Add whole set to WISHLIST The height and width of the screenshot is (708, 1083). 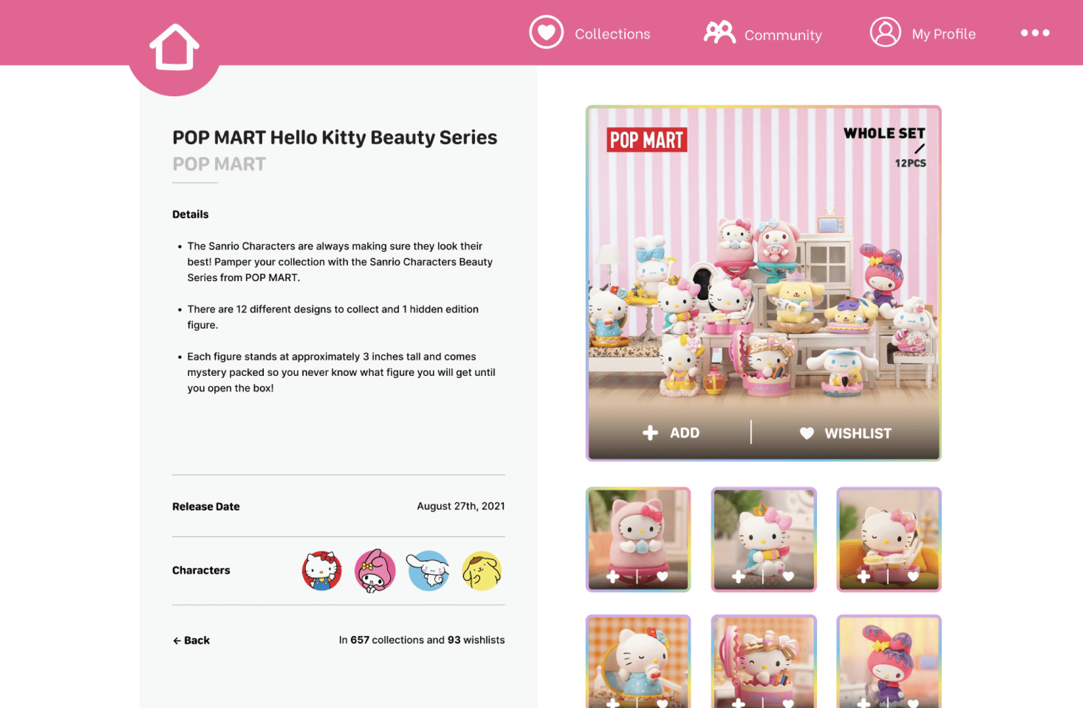(845, 433)
